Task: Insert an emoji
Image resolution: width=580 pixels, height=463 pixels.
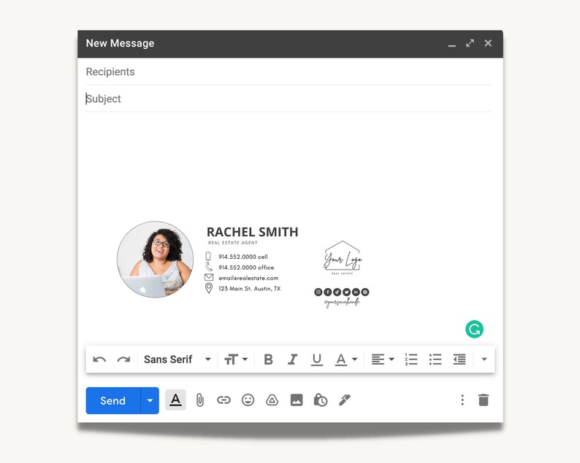Action: (248, 400)
